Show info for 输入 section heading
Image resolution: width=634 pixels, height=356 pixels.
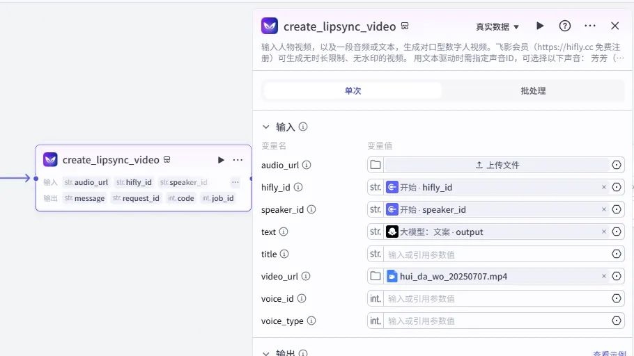[x=303, y=127]
